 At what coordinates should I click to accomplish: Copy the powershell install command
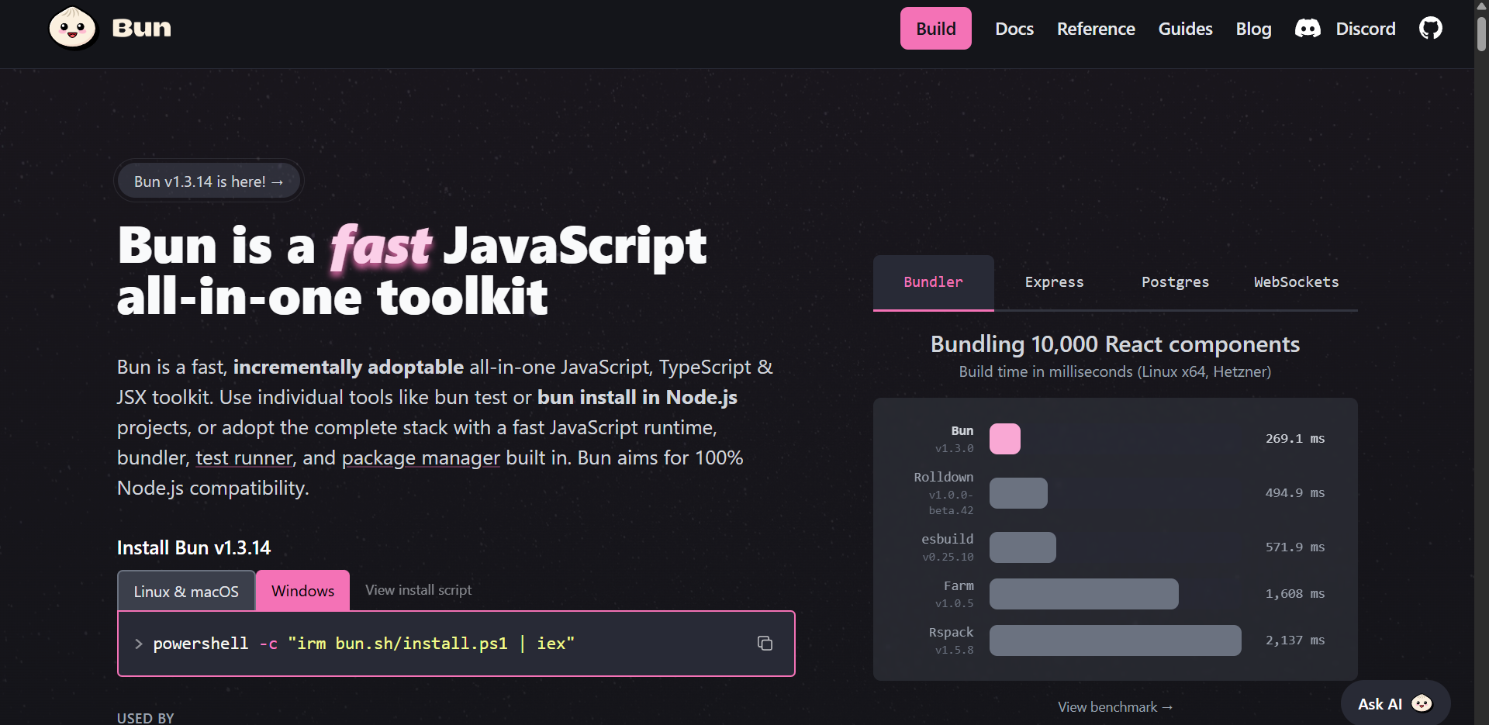click(765, 643)
